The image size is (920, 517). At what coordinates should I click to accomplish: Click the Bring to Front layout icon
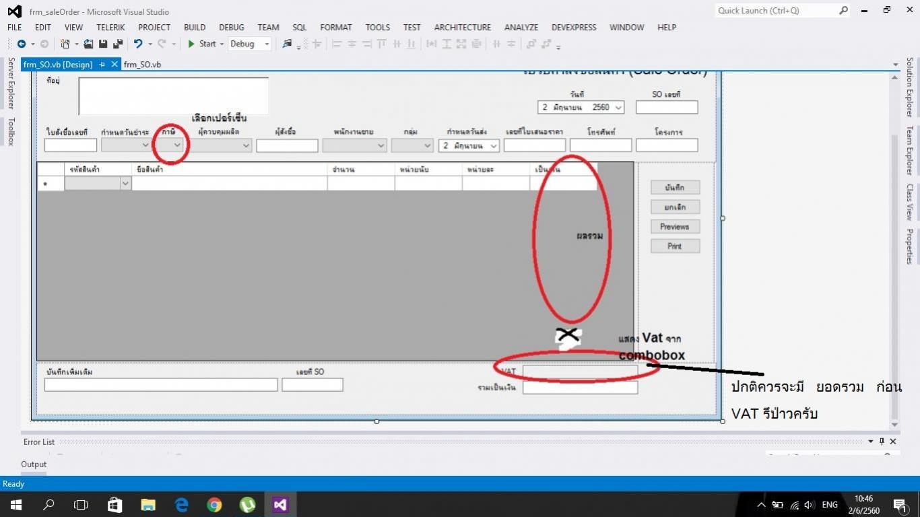pyautogui.click(x=531, y=44)
